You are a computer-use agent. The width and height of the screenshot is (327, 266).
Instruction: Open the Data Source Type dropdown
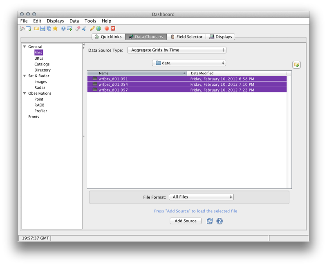[177, 50]
